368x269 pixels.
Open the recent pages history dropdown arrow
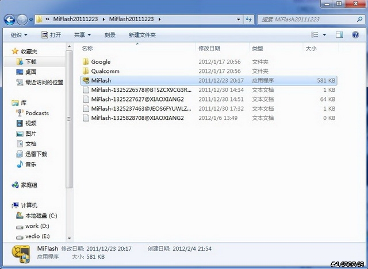point(31,20)
